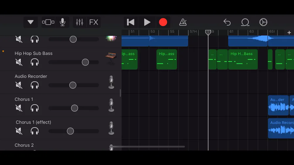This screenshot has height=165, width=294.
Task: Solo the topmost partially visible track
Action: pos(35,39)
